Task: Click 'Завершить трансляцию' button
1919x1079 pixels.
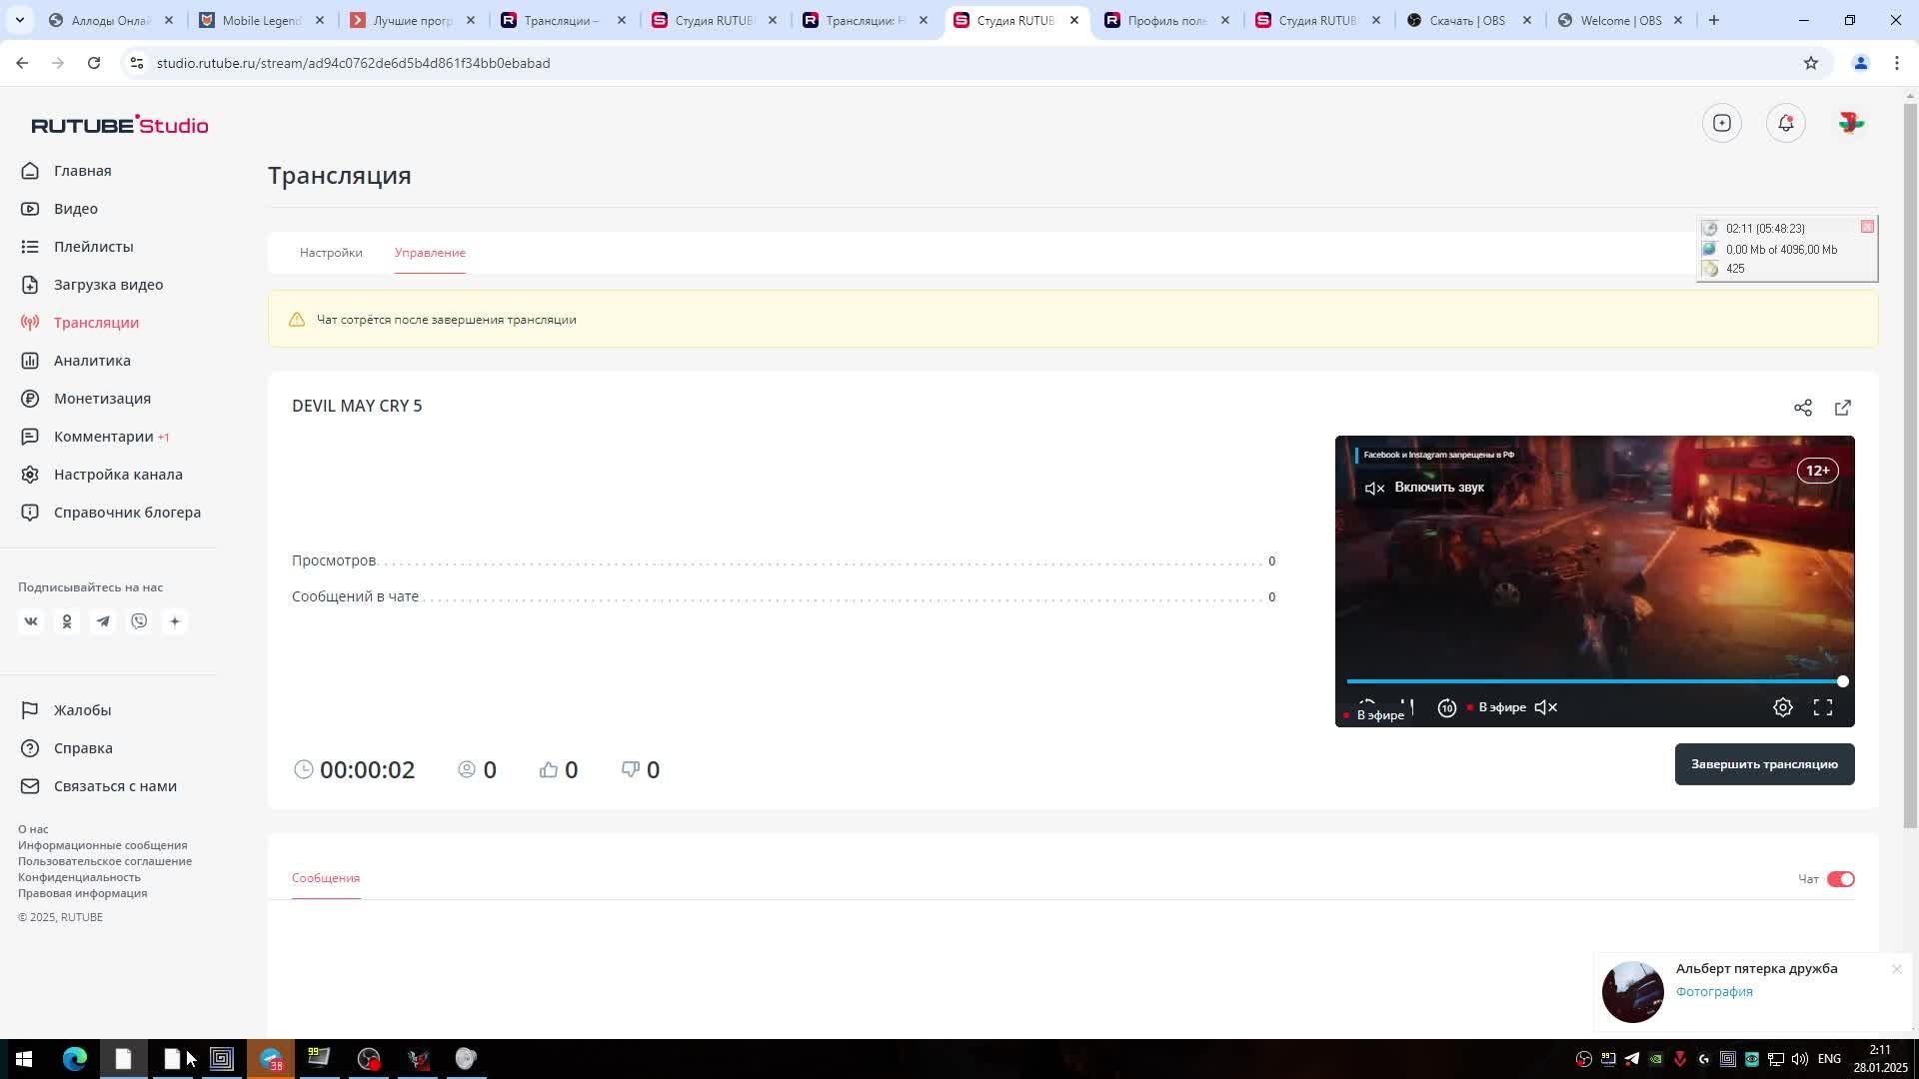Action: pos(1763,764)
